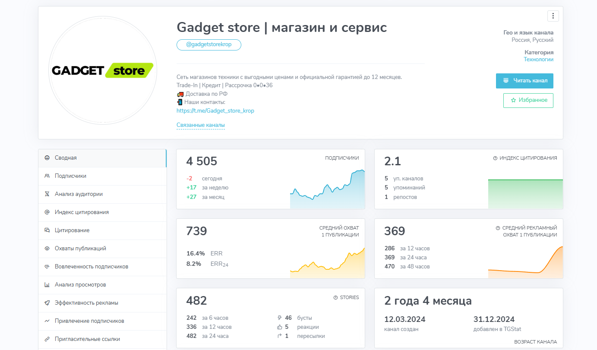Click the Анализ аудитории hourglass icon

(47, 194)
